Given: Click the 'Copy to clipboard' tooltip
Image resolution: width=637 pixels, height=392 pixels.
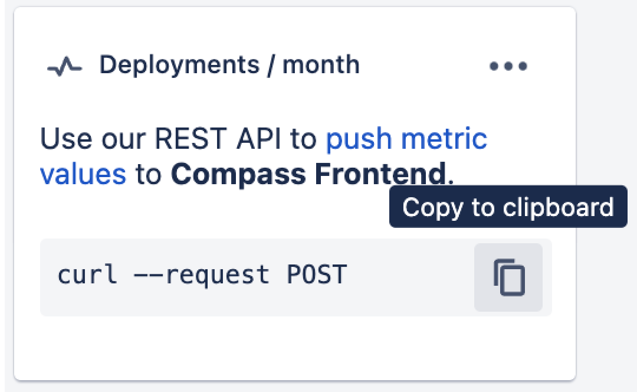Looking at the screenshot, I should (x=508, y=207).
